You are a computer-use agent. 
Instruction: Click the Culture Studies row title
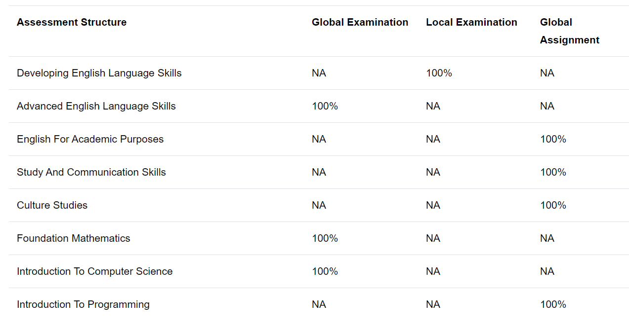[x=52, y=205]
